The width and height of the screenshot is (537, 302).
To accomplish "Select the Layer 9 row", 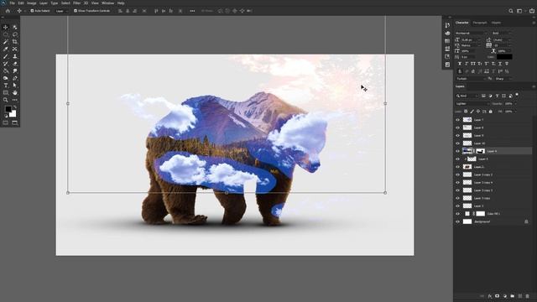I will [x=493, y=136].
